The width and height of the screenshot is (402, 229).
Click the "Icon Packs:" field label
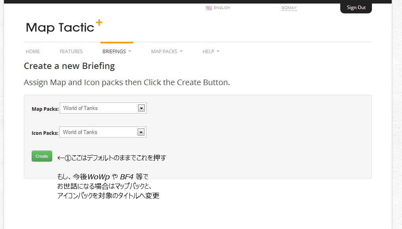tap(45, 133)
